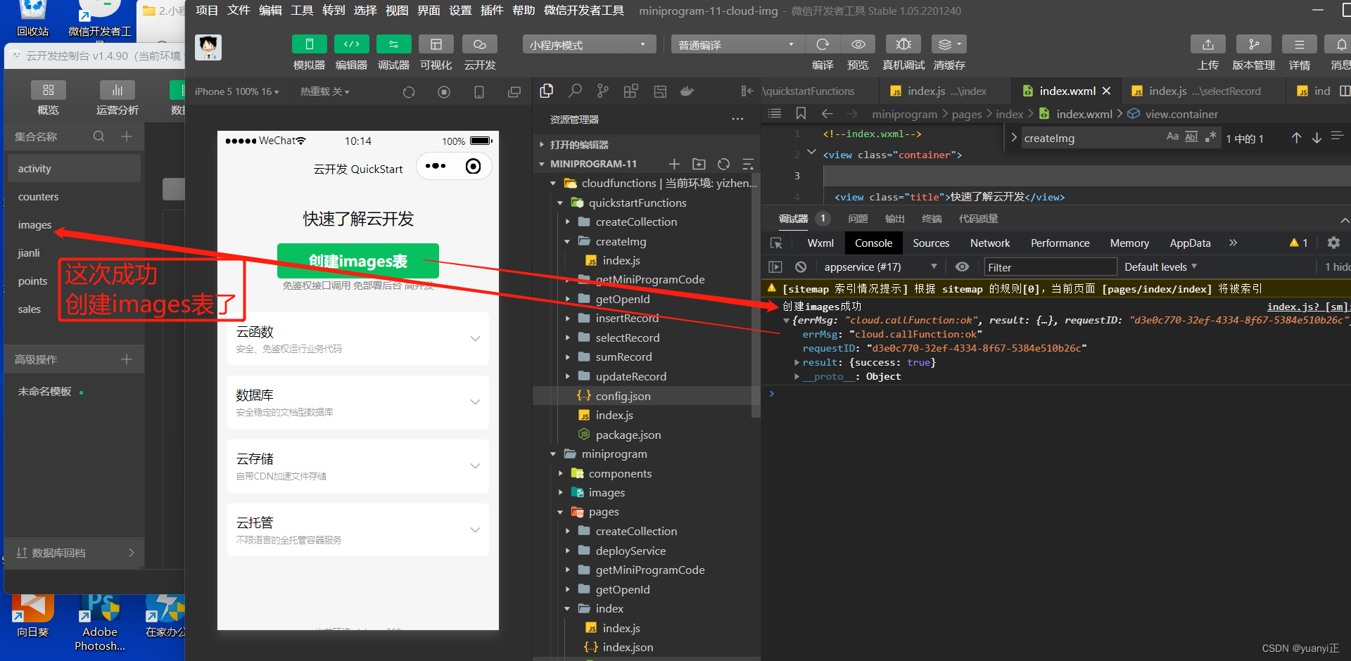Open the compile mode dropdown
This screenshot has height=661, width=1351.
[737, 44]
